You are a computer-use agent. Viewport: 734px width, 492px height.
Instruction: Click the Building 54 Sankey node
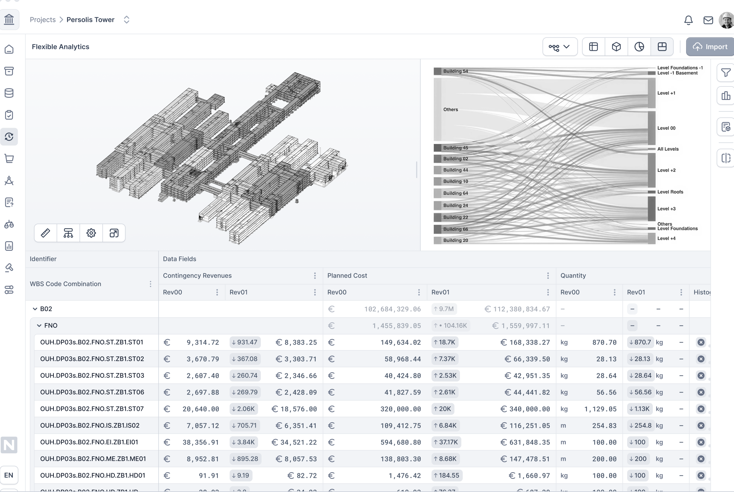point(437,71)
